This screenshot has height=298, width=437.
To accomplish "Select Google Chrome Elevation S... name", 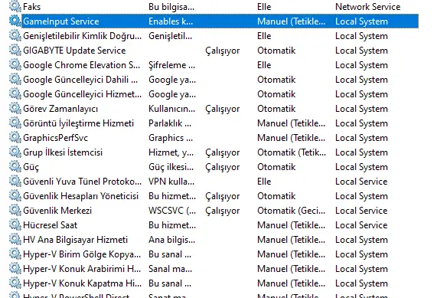I will click(82, 65).
